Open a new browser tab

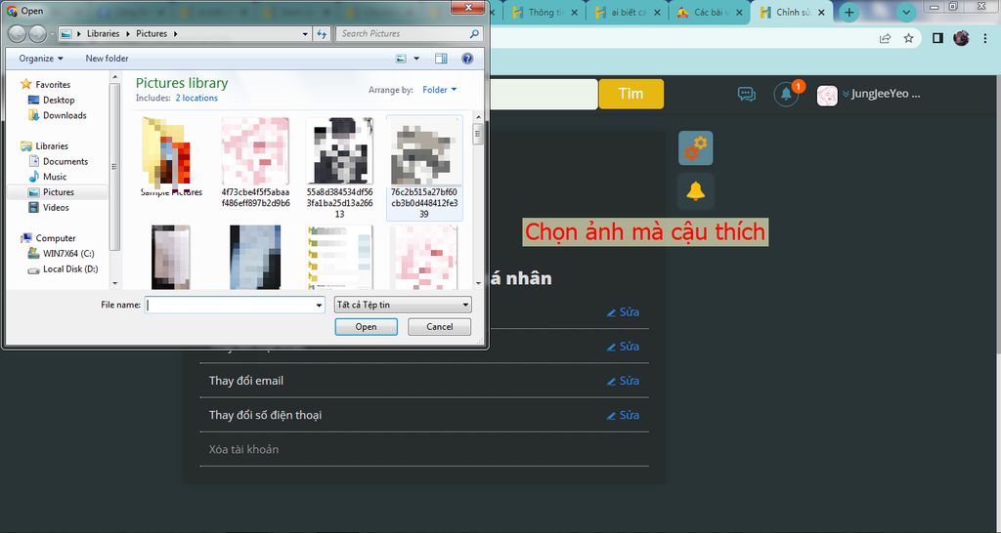tap(849, 12)
